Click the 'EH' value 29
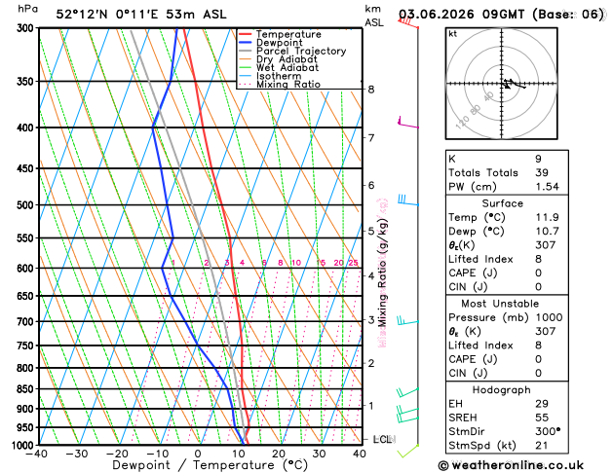This screenshot has height=473, width=613. (542, 404)
